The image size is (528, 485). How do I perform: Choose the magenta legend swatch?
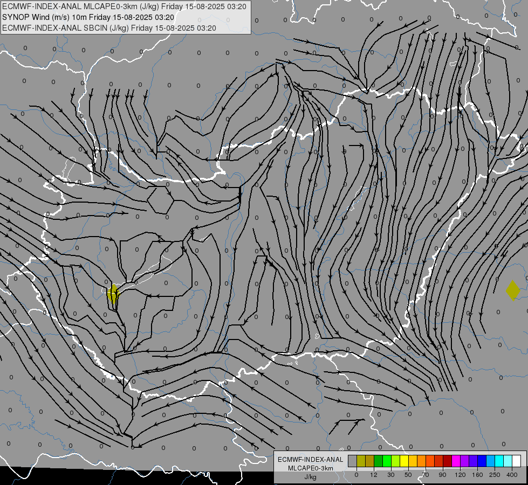(x=456, y=461)
